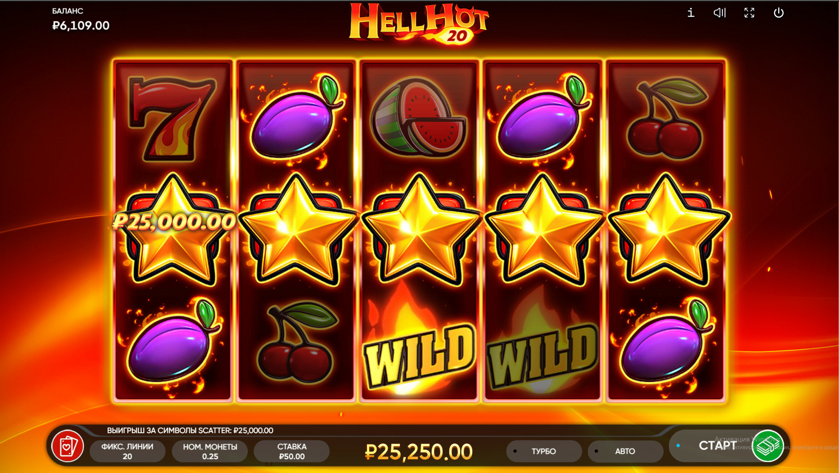
Task: Click the Баланс ₽6,109.00 display
Action: (x=81, y=19)
